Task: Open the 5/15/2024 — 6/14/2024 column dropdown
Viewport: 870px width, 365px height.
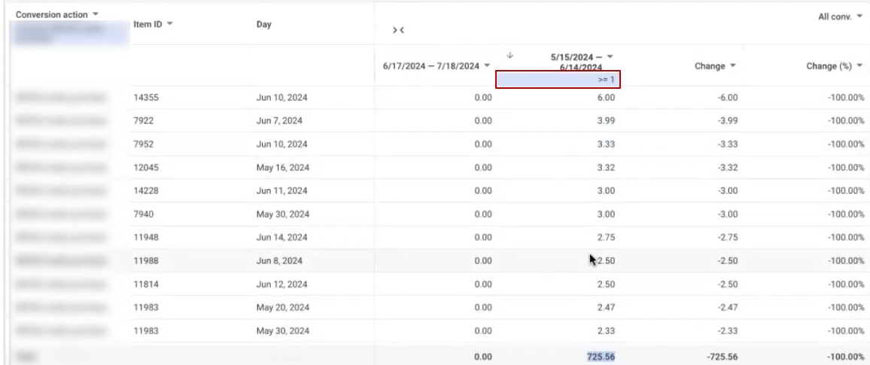Action: 610,56
